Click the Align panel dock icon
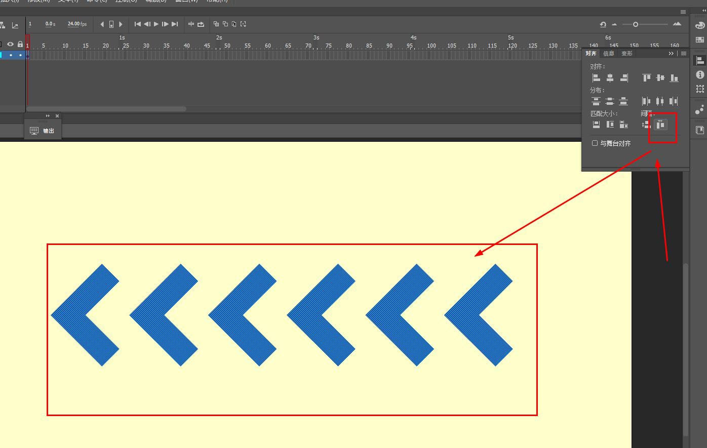 700,60
